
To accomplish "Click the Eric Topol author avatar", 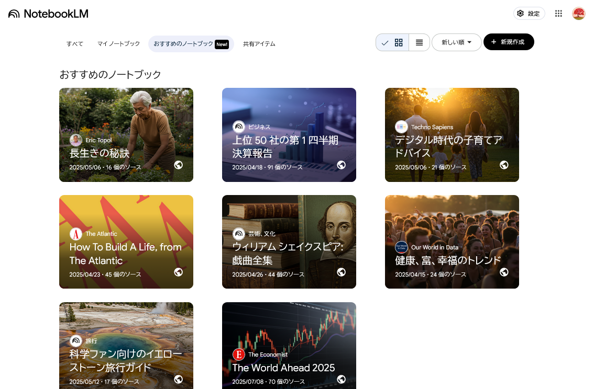I will pos(76,140).
